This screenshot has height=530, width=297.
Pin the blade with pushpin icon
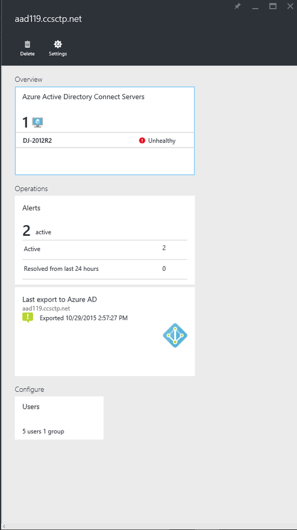tap(238, 6)
